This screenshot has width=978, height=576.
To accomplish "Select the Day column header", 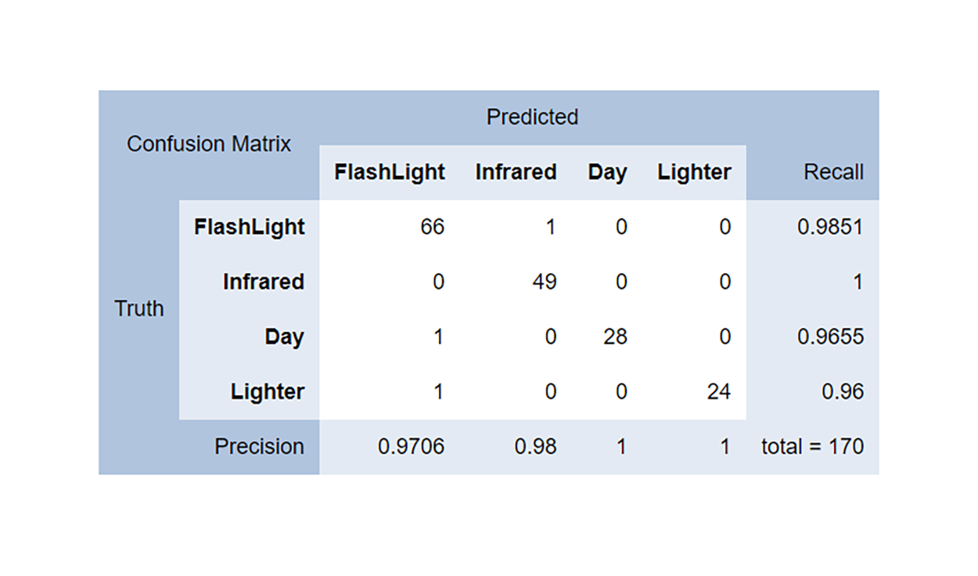I will [607, 172].
